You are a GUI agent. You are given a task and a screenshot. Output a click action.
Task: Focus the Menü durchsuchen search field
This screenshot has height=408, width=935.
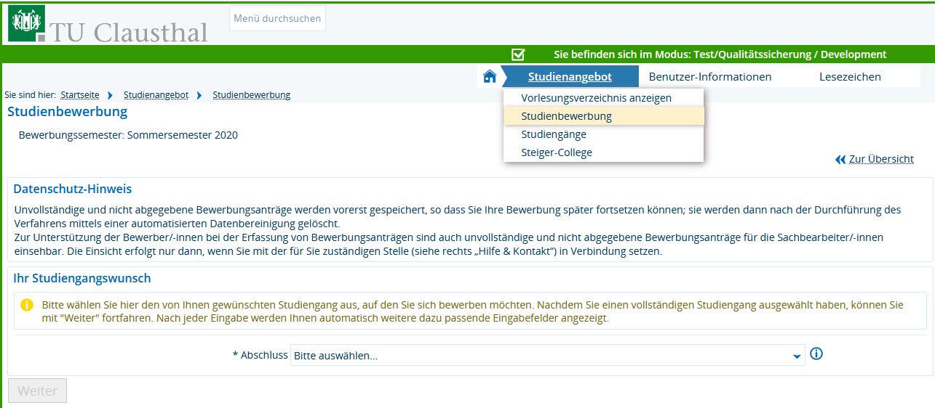coord(277,19)
